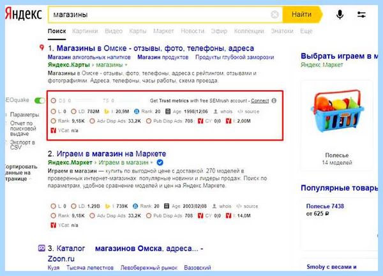This screenshot has width=383, height=276.
Task: Expand Сортировать данные на странице
Action: click(21, 172)
